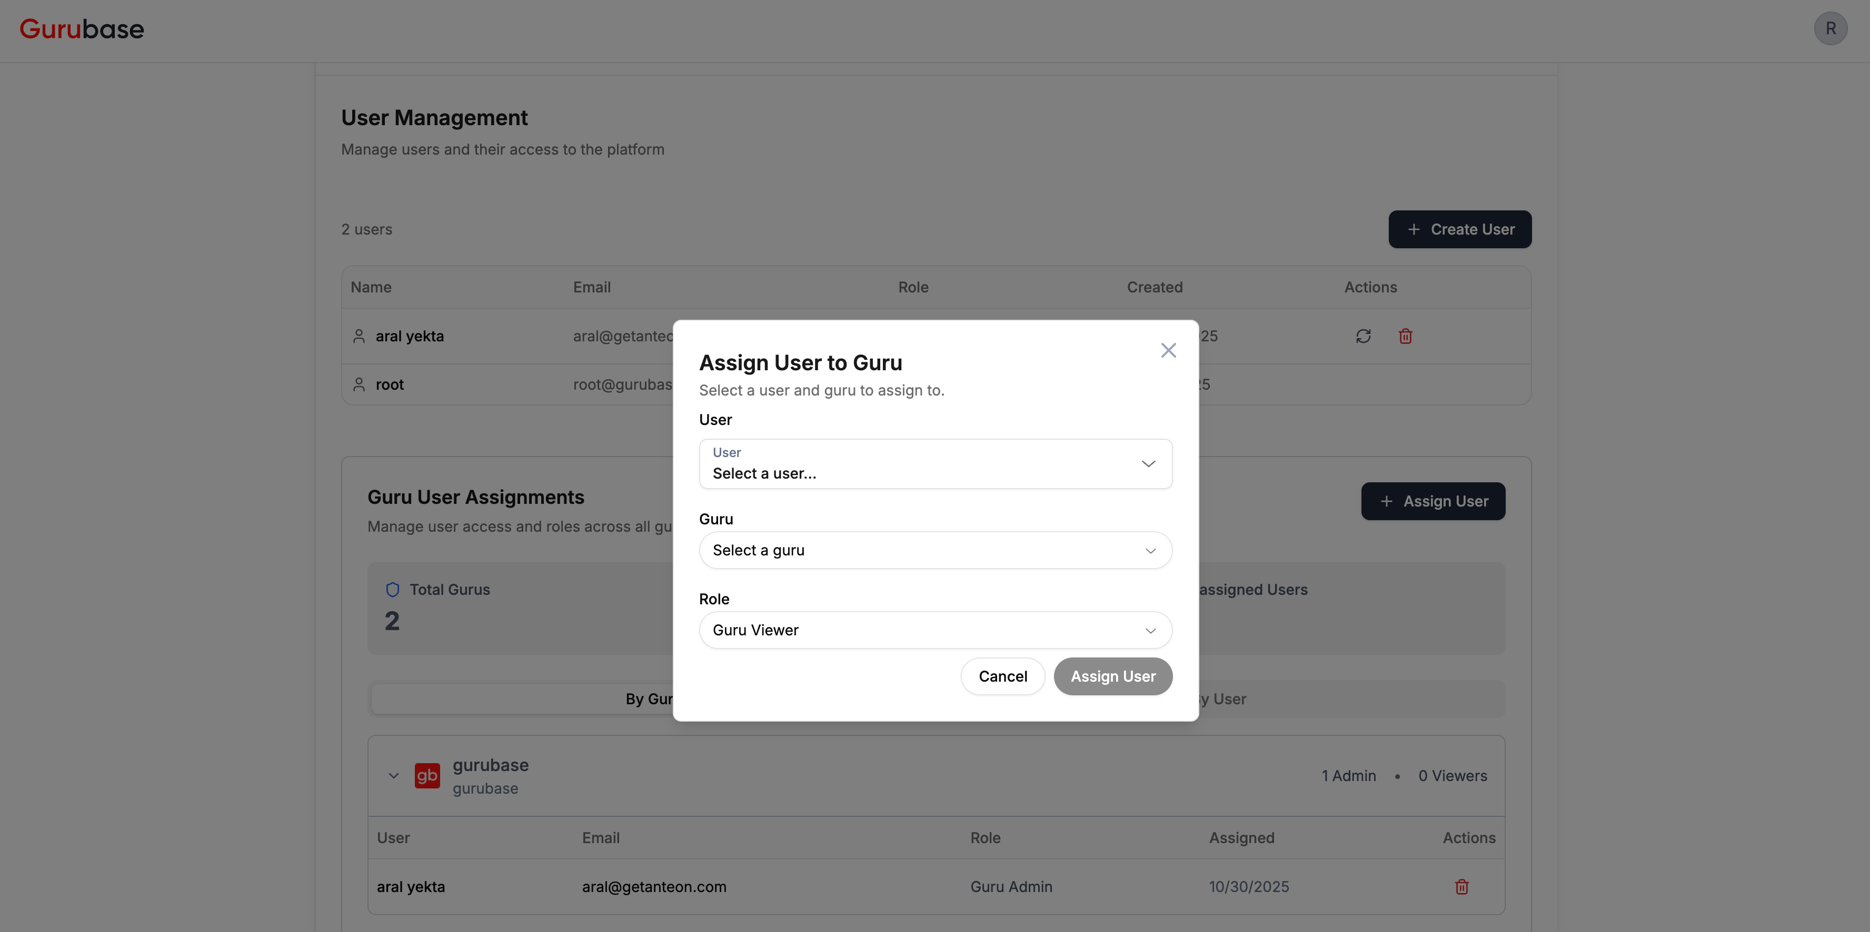The height and width of the screenshot is (932, 1870).
Task: Click the red gb guru icon
Action: tap(427, 775)
